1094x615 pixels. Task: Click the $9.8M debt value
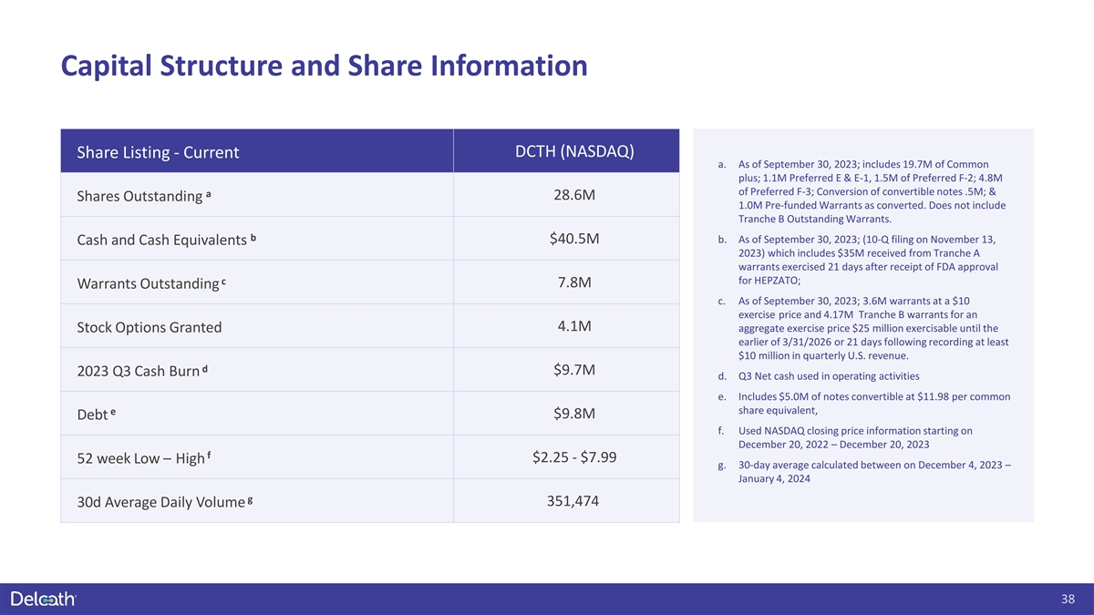pyautogui.click(x=574, y=414)
